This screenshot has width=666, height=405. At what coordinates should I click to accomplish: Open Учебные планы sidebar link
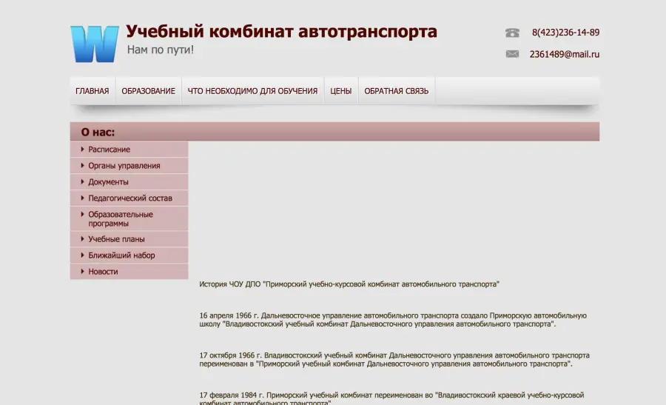[116, 239]
